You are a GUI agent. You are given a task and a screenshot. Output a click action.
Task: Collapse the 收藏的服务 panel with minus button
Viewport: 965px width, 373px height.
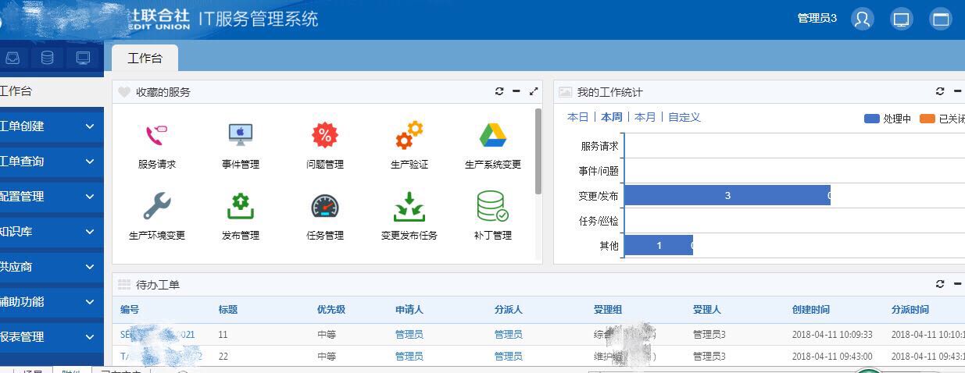pos(516,91)
